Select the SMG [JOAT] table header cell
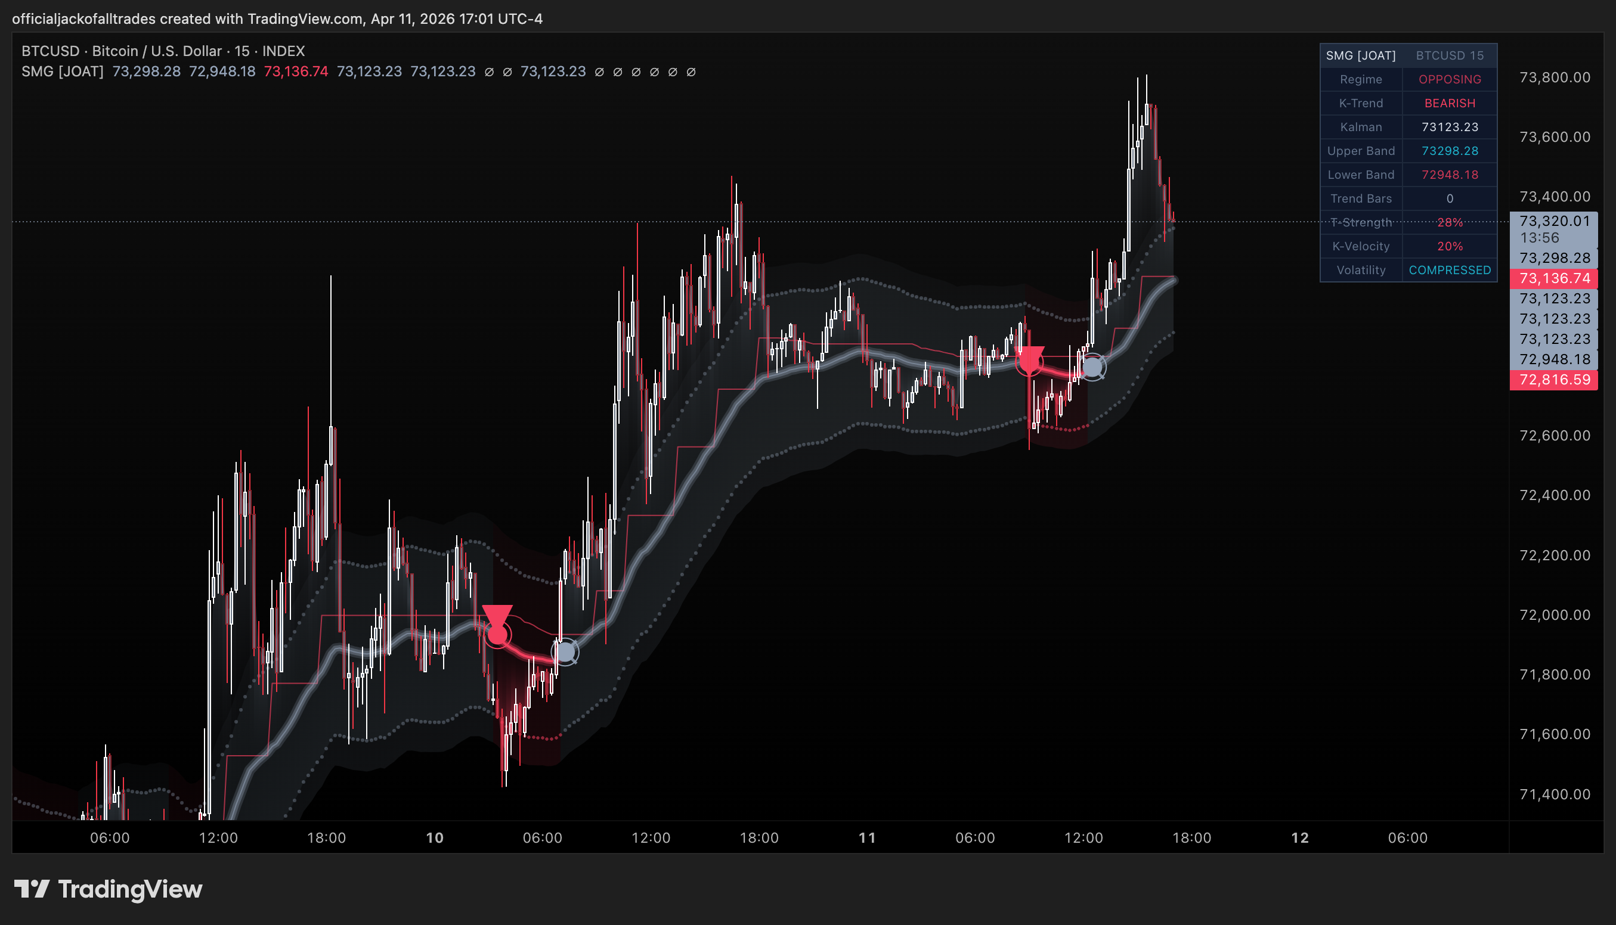 click(x=1361, y=55)
